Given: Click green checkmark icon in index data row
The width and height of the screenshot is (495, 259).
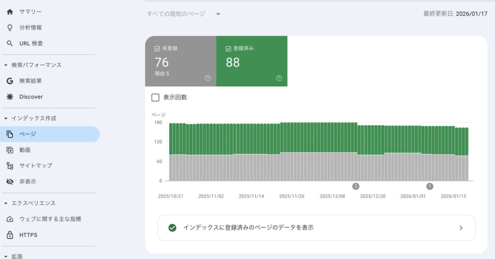Looking at the screenshot, I should tap(173, 228).
